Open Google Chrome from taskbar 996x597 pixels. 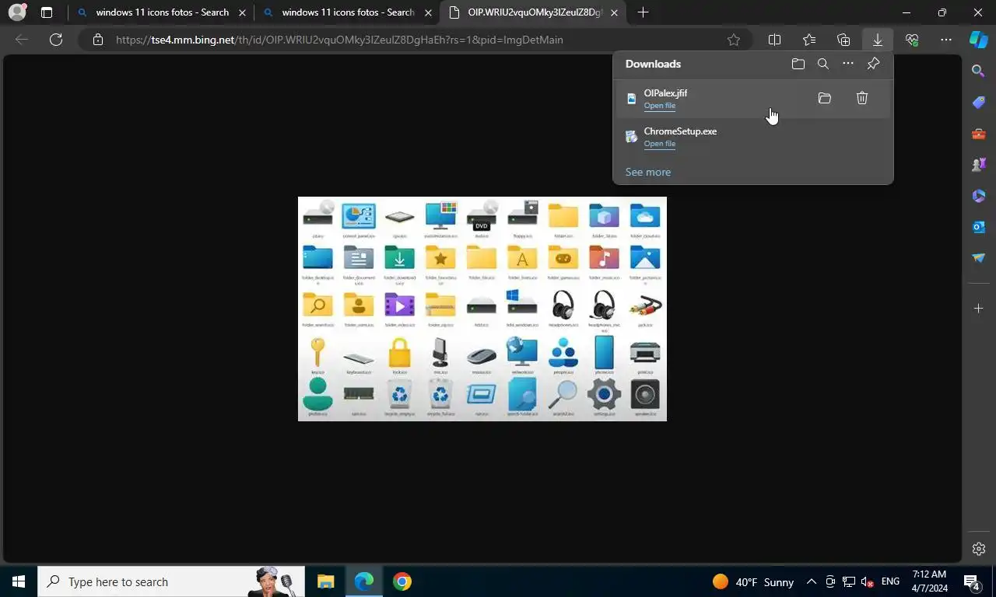(x=402, y=581)
